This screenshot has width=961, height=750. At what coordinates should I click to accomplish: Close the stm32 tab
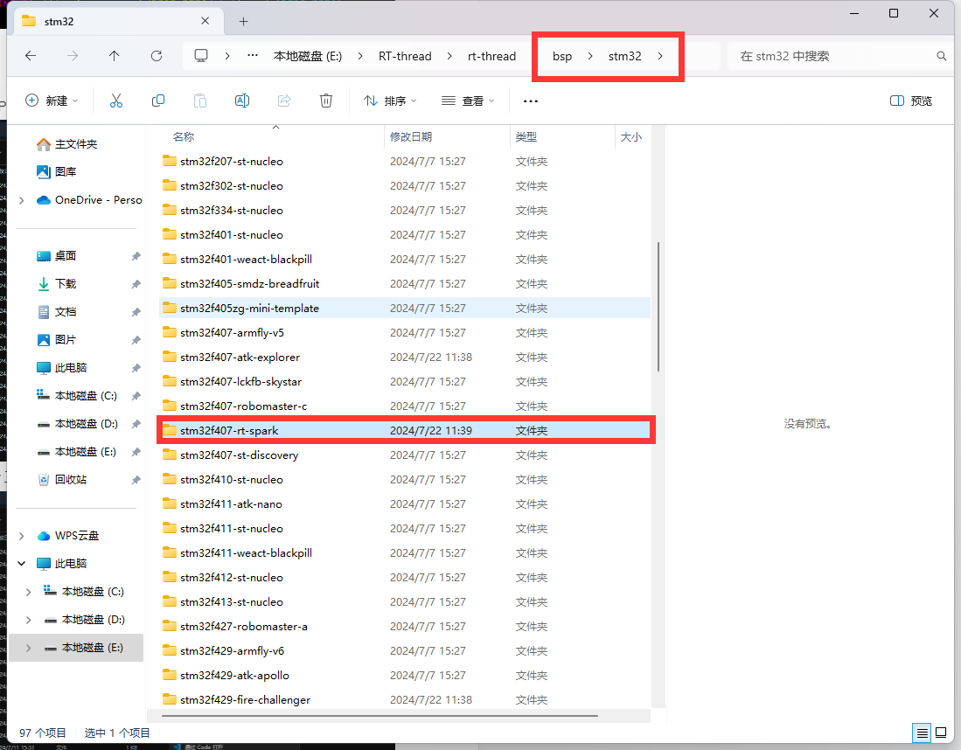205,21
